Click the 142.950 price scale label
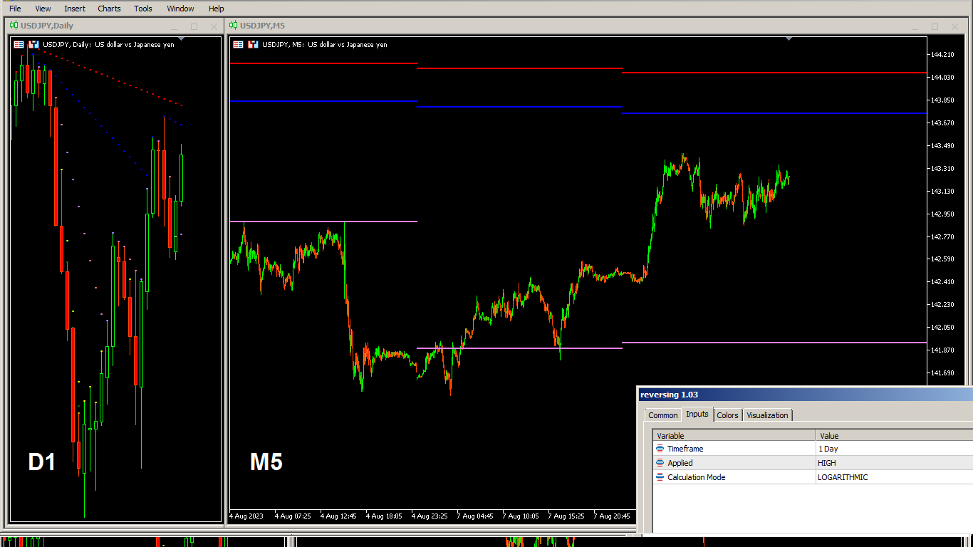The height and width of the screenshot is (547, 973). (x=942, y=214)
